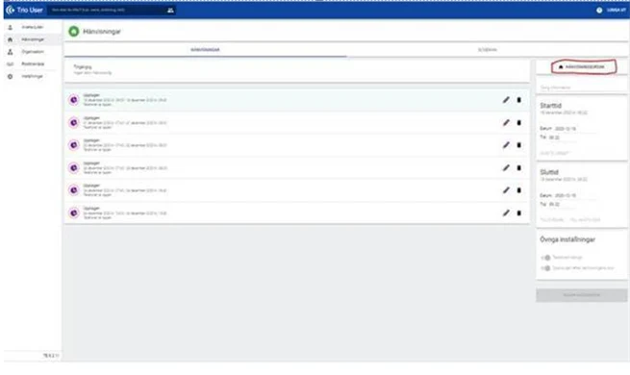
Task: Switch to the second tab next to Hänvisningar
Action: click(x=488, y=50)
